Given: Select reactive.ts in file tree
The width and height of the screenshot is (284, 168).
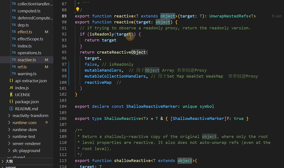Looking at the screenshot, I should pyautogui.click(x=27, y=60).
